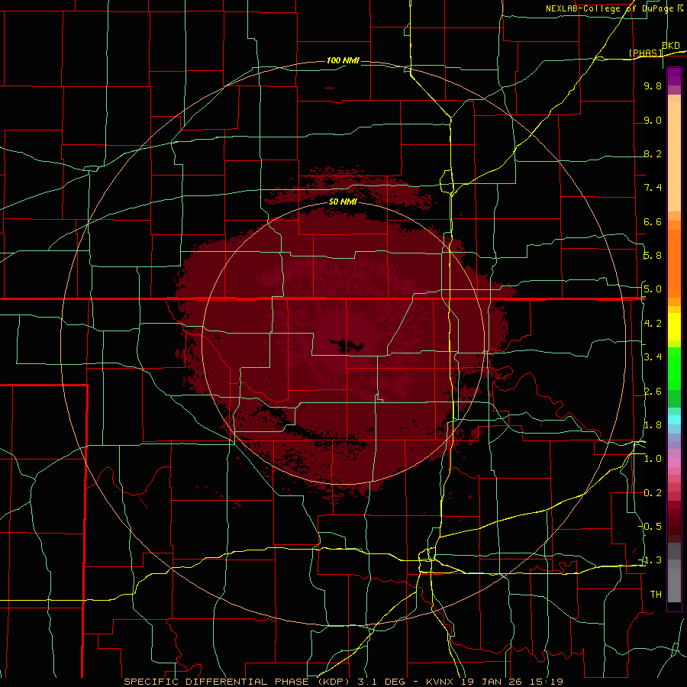This screenshot has width=687, height=687.
Task: Pick the peach swatch on the color scale
Action: click(674, 156)
